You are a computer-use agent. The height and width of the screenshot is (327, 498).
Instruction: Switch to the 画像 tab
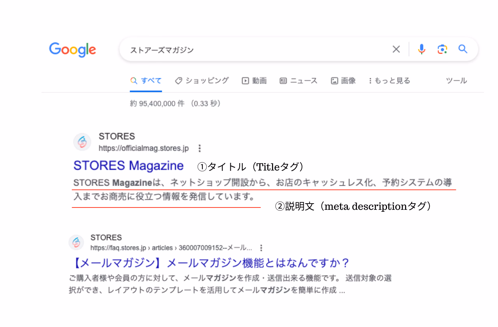[343, 81]
